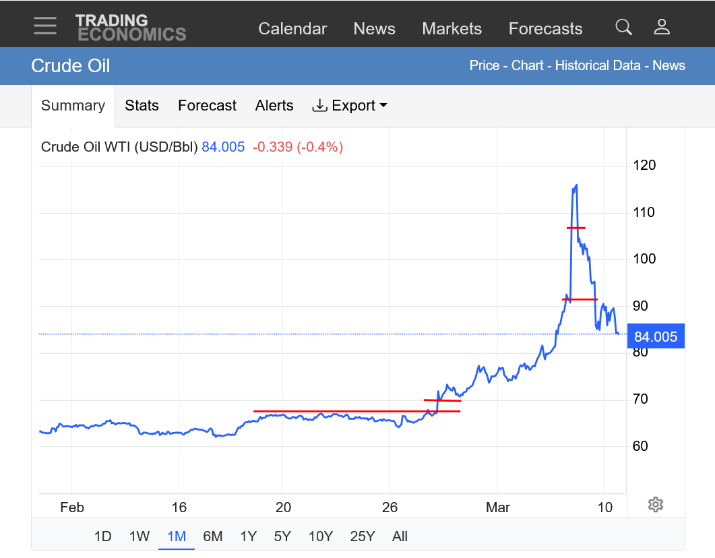Switch chart range to 6M
The height and width of the screenshot is (558, 715).
point(212,536)
